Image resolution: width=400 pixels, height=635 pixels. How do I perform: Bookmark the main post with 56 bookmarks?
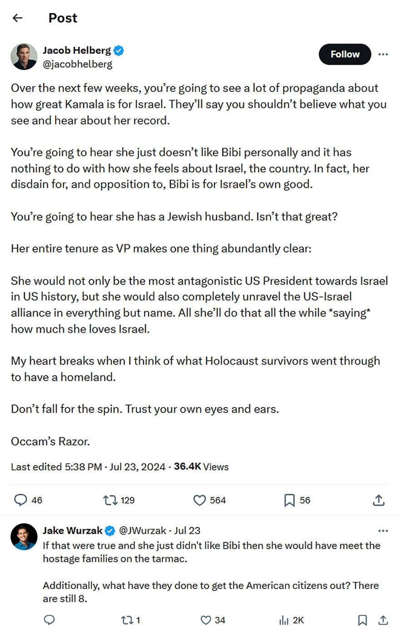click(x=289, y=500)
